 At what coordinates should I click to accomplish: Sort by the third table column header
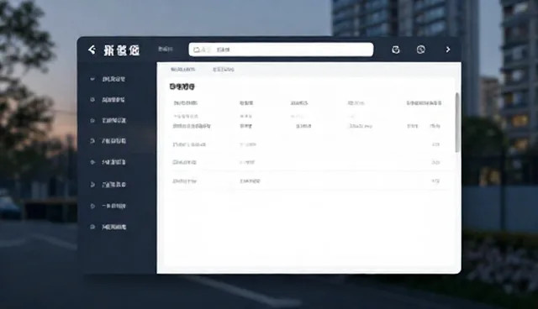299,102
